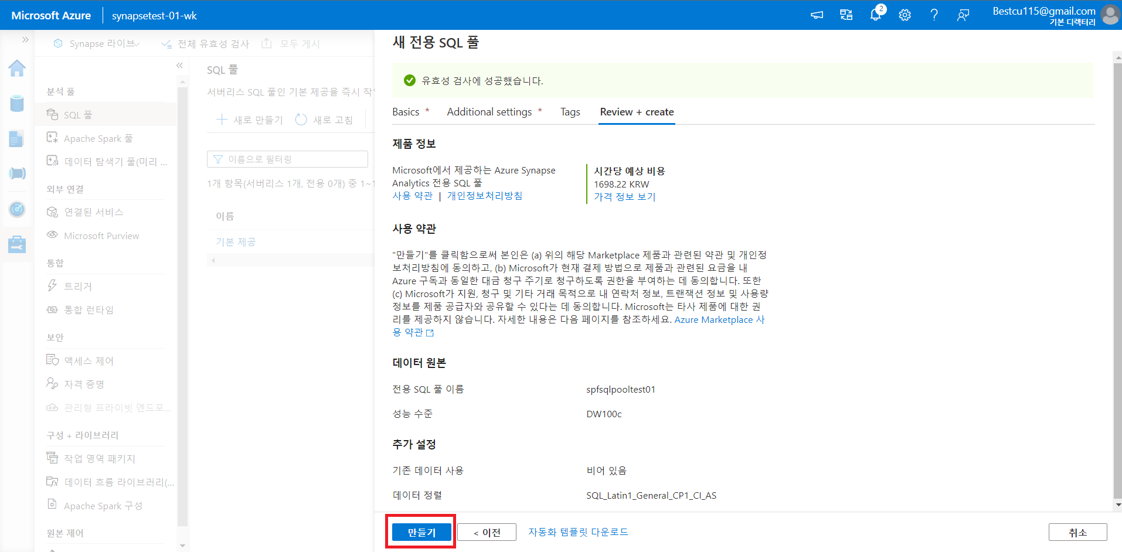Viewport: 1122px width, 552px height.
Task: Open 자동화 템플릿 다운로드 link
Action: pos(578,532)
